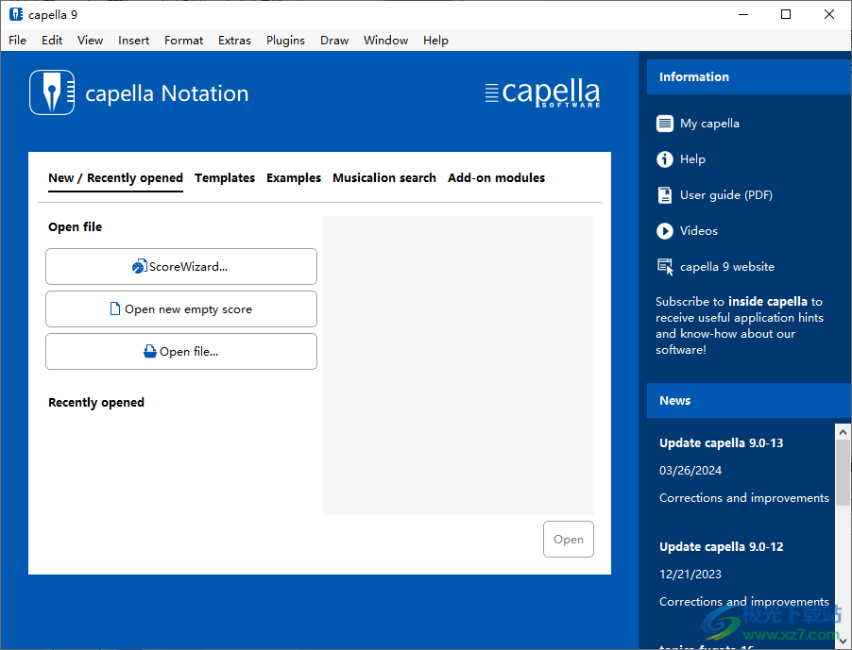Switch to the Templates tab
Image resolution: width=852 pixels, height=650 pixels.
[225, 177]
